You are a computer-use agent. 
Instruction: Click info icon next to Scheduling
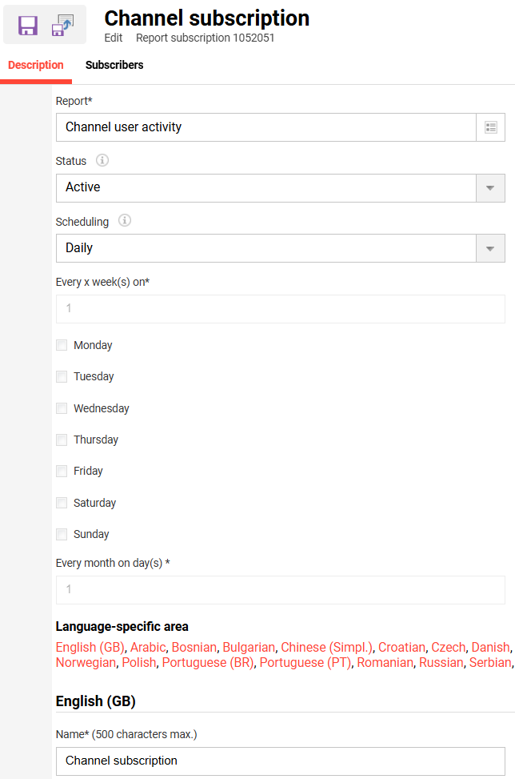pyautogui.click(x=124, y=221)
